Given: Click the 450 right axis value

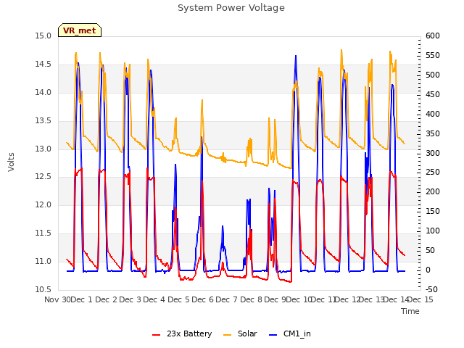Looking at the screenshot, I should [x=433, y=94].
